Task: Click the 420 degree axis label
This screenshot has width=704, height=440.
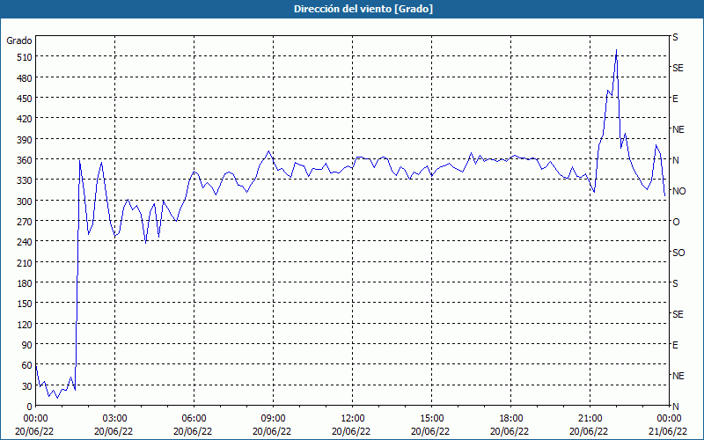Action: coord(25,120)
